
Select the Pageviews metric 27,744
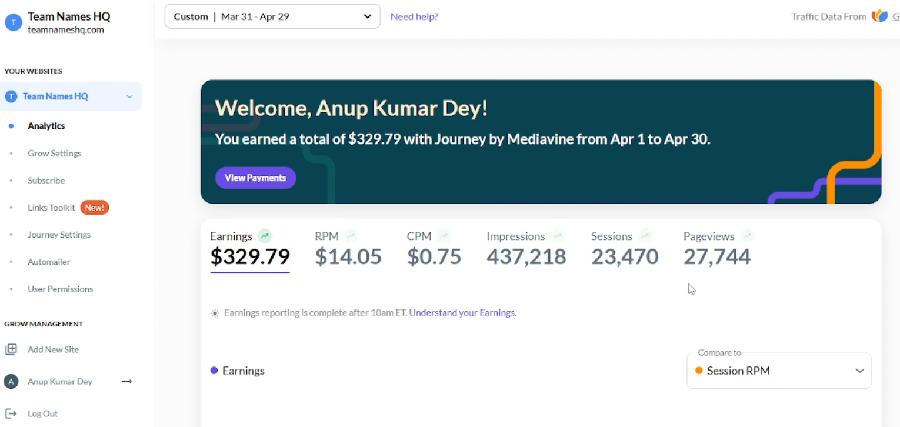(x=717, y=256)
